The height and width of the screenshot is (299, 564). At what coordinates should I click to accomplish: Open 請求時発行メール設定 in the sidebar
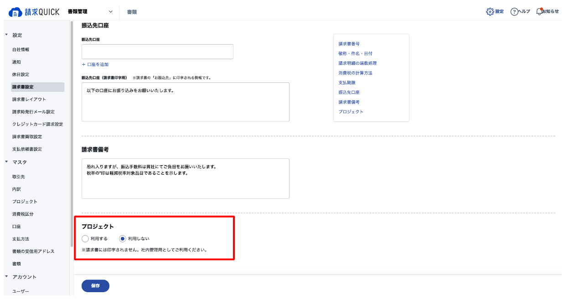point(33,111)
